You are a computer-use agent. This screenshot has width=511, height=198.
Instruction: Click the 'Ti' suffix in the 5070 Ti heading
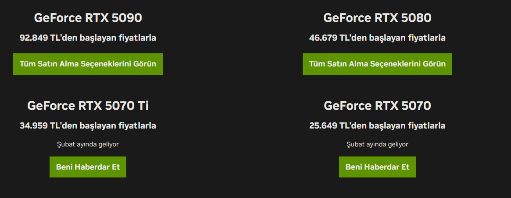click(x=143, y=106)
